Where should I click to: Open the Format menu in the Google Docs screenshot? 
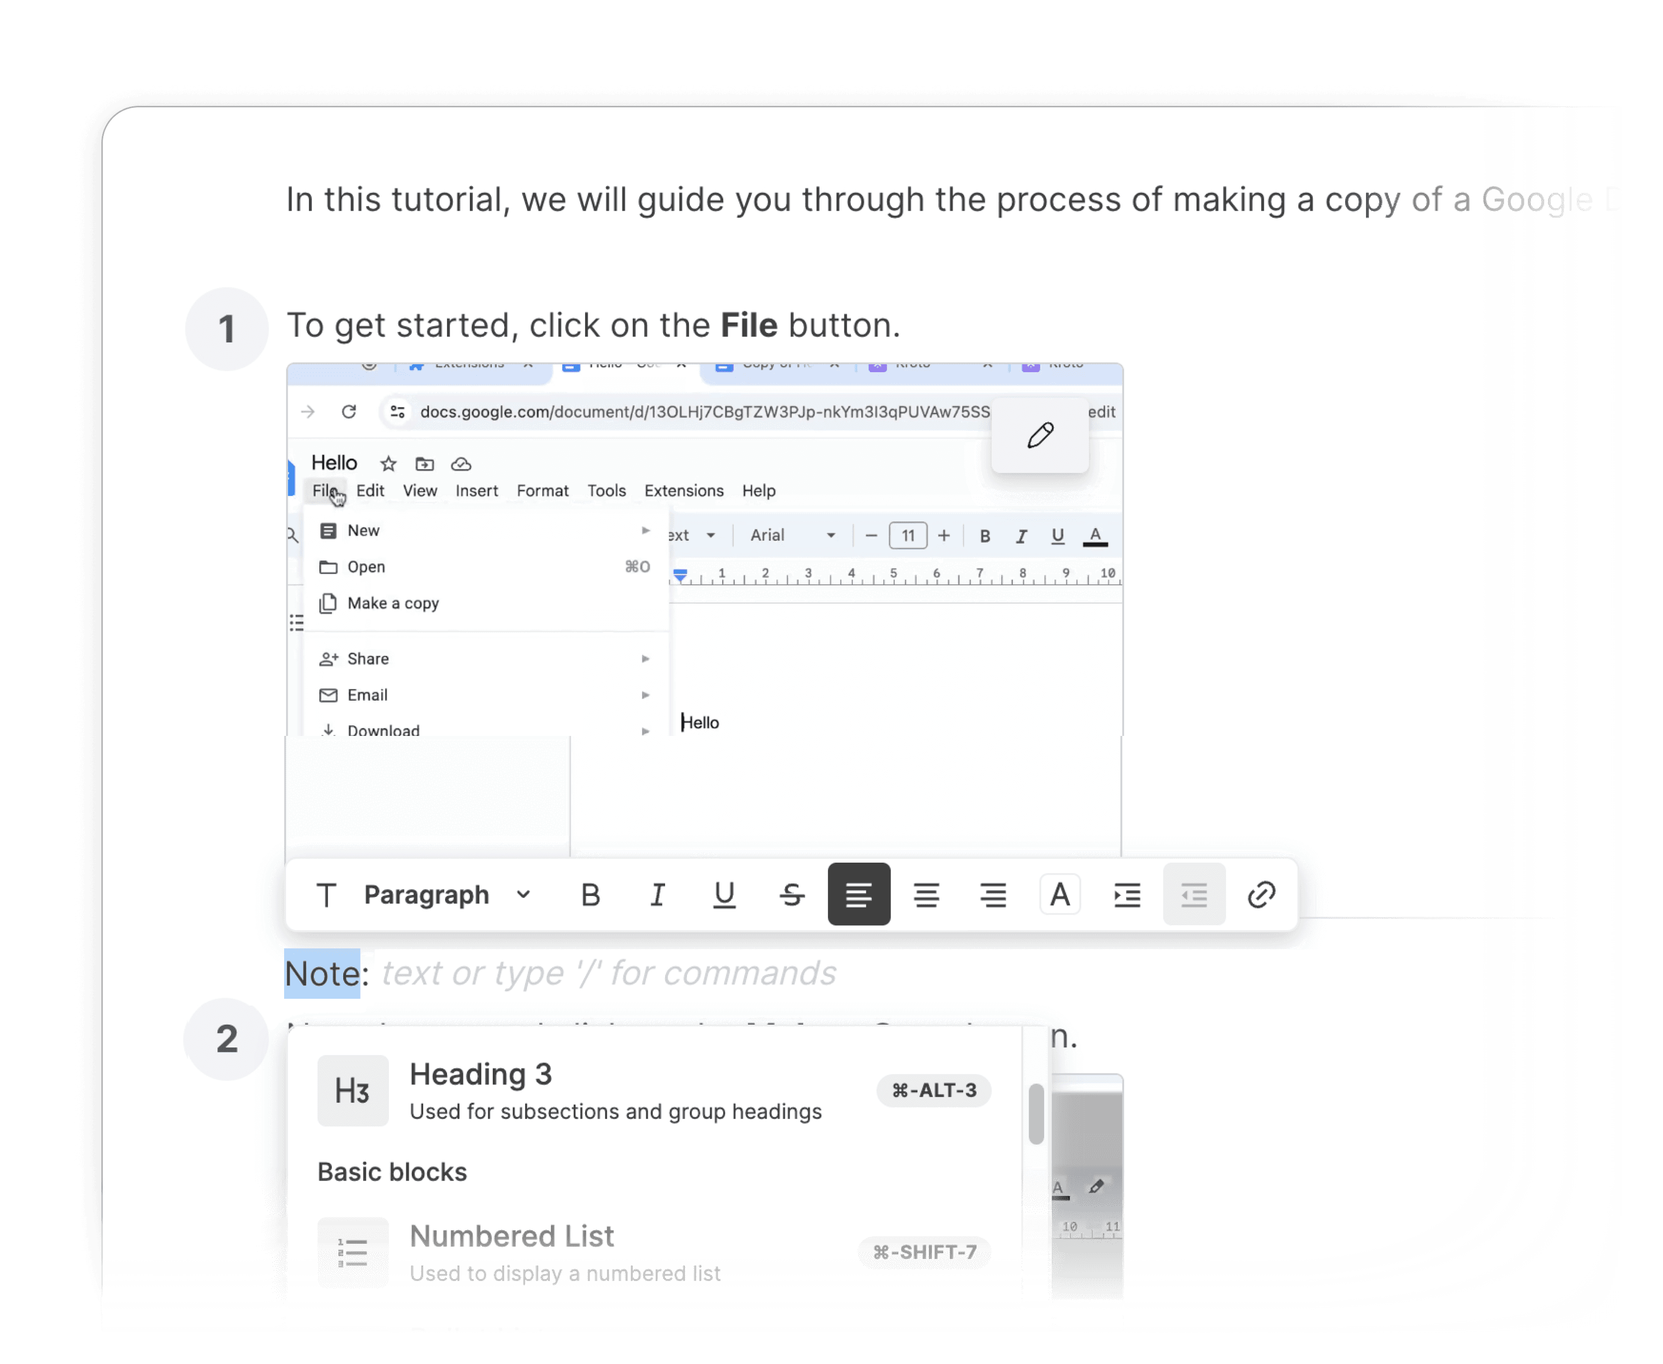click(x=543, y=490)
